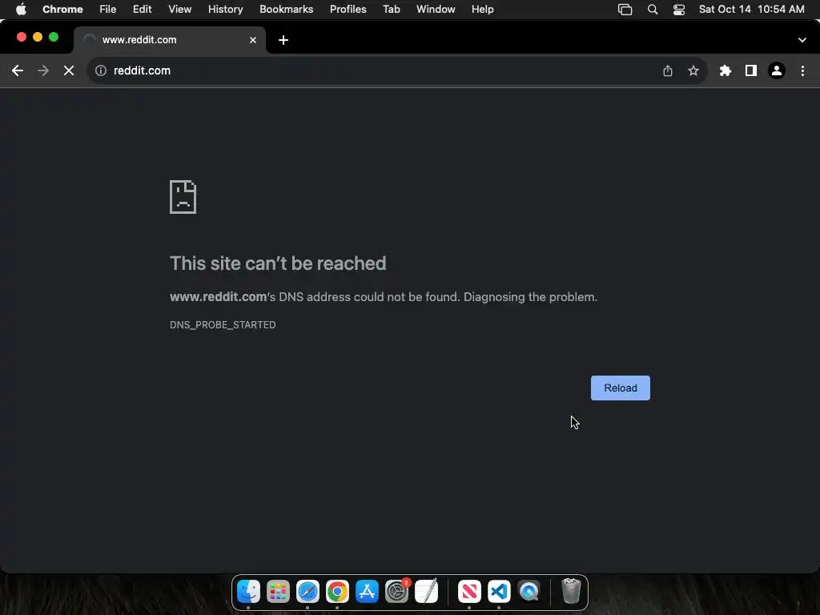Click the green fullscreen window button
This screenshot has width=820, height=615.
[x=54, y=37]
